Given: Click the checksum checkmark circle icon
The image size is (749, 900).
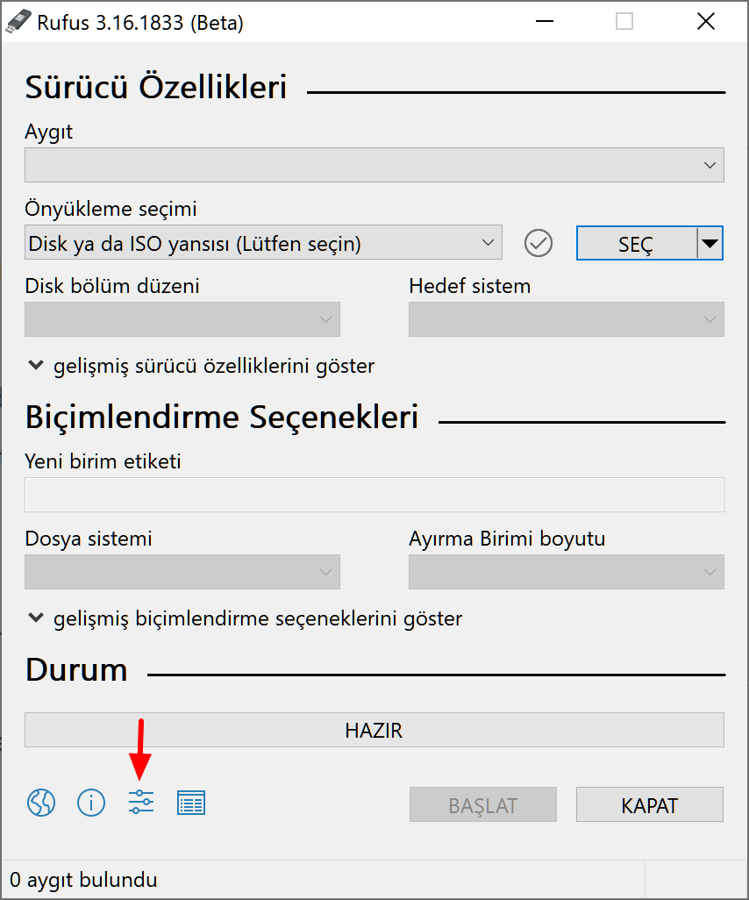Looking at the screenshot, I should (x=539, y=243).
